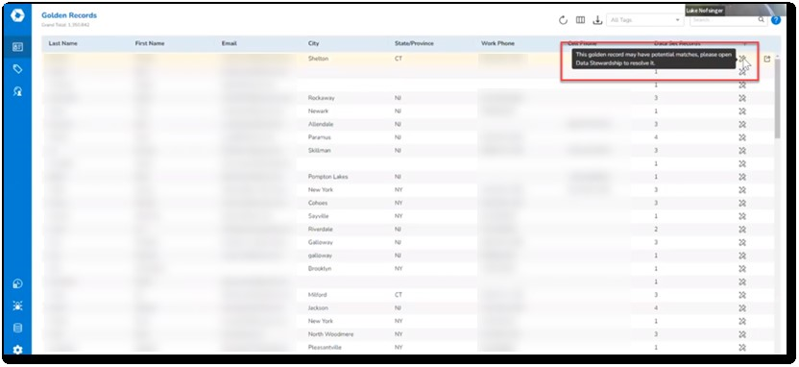Select the golden records sidebar icon
Image resolution: width=799 pixels, height=367 pixels.
(x=17, y=47)
